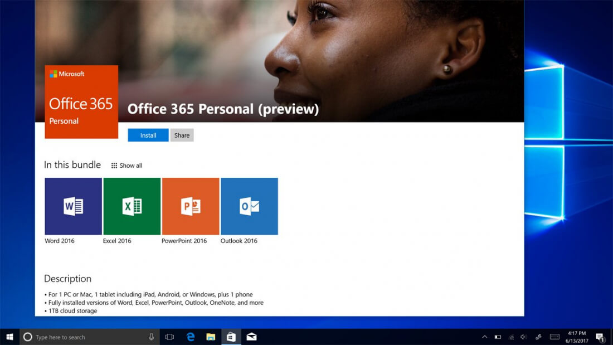
Task: Click the Outlook 2016 label text
Action: tap(239, 241)
